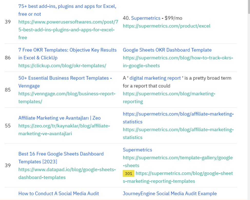Open the '75+ best add-ins, plugins' article link
The width and height of the screenshot is (250, 200).
click(x=67, y=10)
